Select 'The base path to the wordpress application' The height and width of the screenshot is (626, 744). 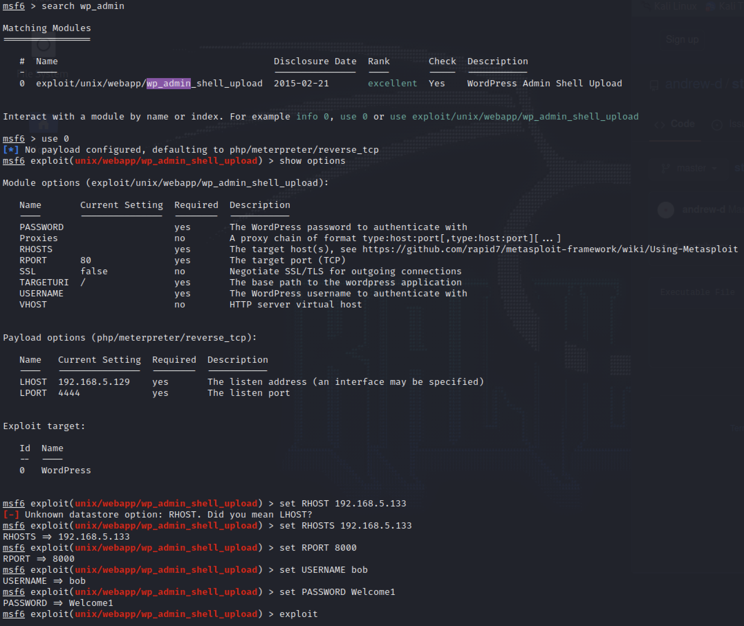pos(345,283)
